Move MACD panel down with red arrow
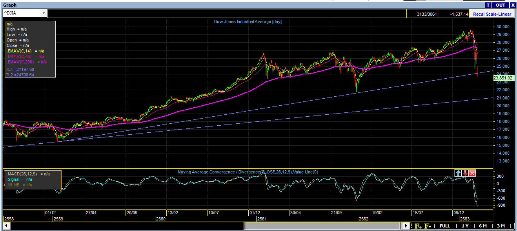The width and height of the screenshot is (517, 231). point(465,173)
